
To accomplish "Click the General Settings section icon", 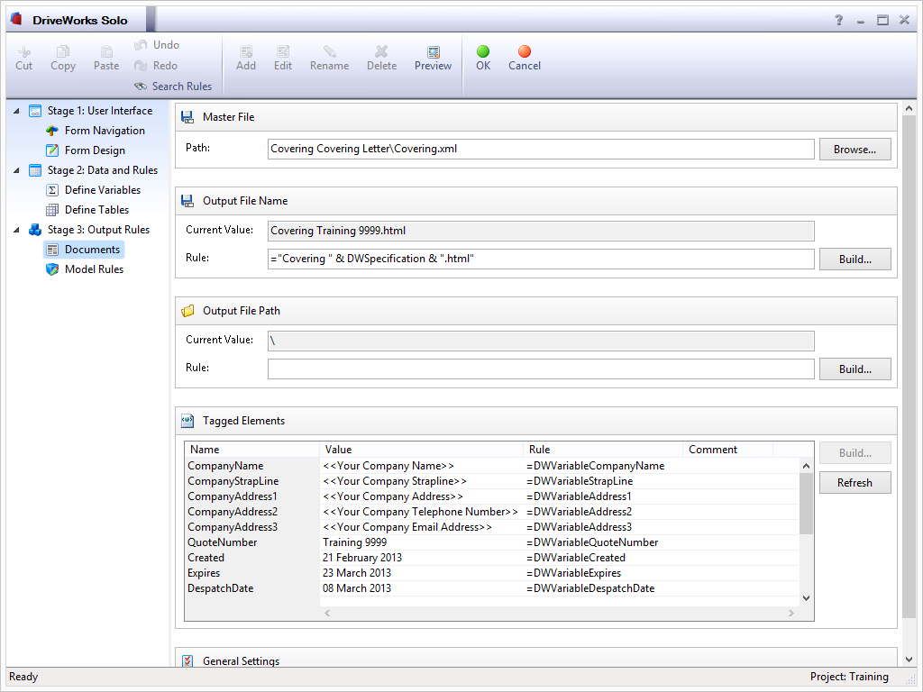I will point(187,660).
